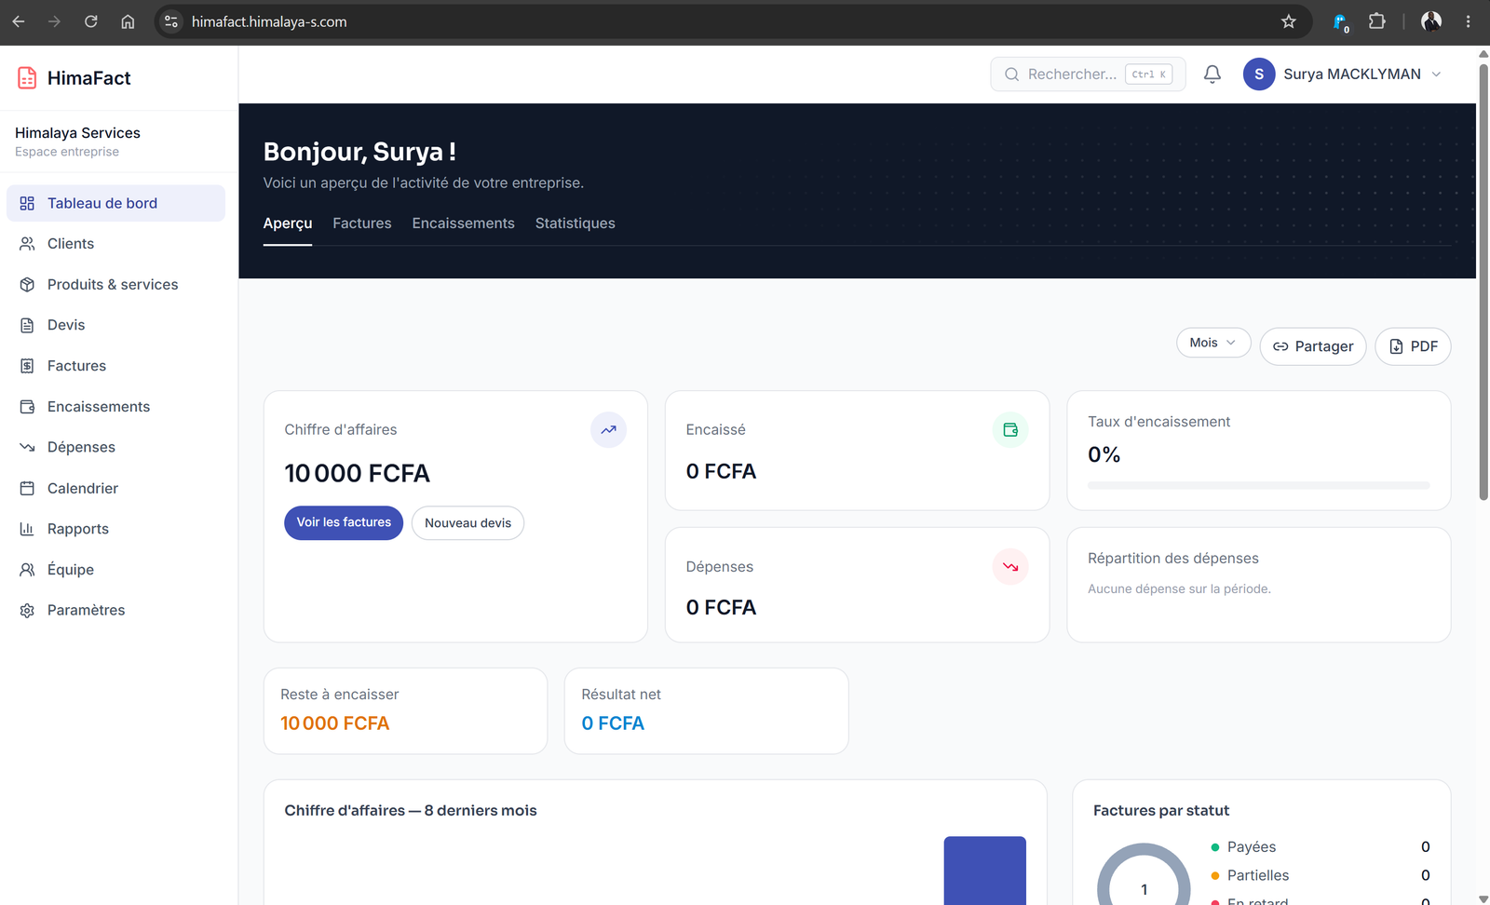Click the Payées status legend row

tap(1321, 847)
